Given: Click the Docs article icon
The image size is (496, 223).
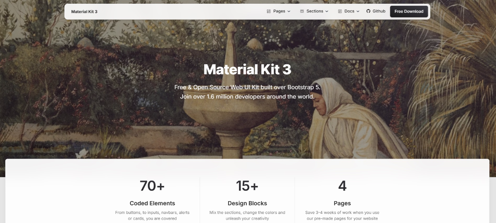Looking at the screenshot, I should (x=340, y=12).
